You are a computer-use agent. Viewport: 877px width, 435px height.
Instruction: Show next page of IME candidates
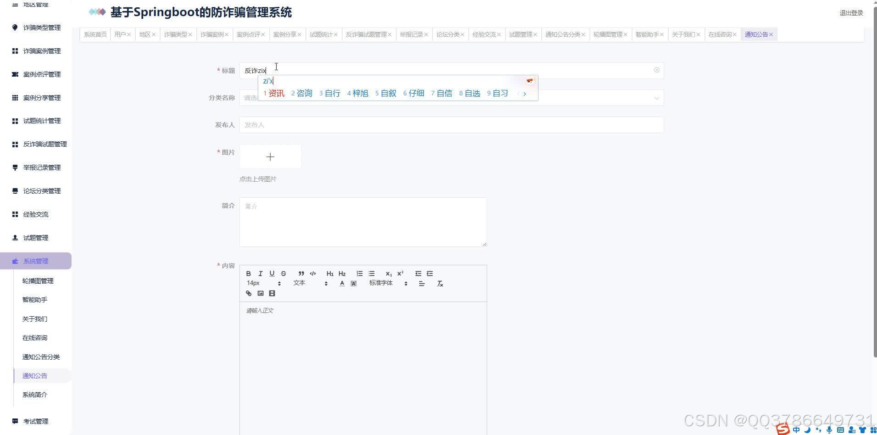point(525,94)
